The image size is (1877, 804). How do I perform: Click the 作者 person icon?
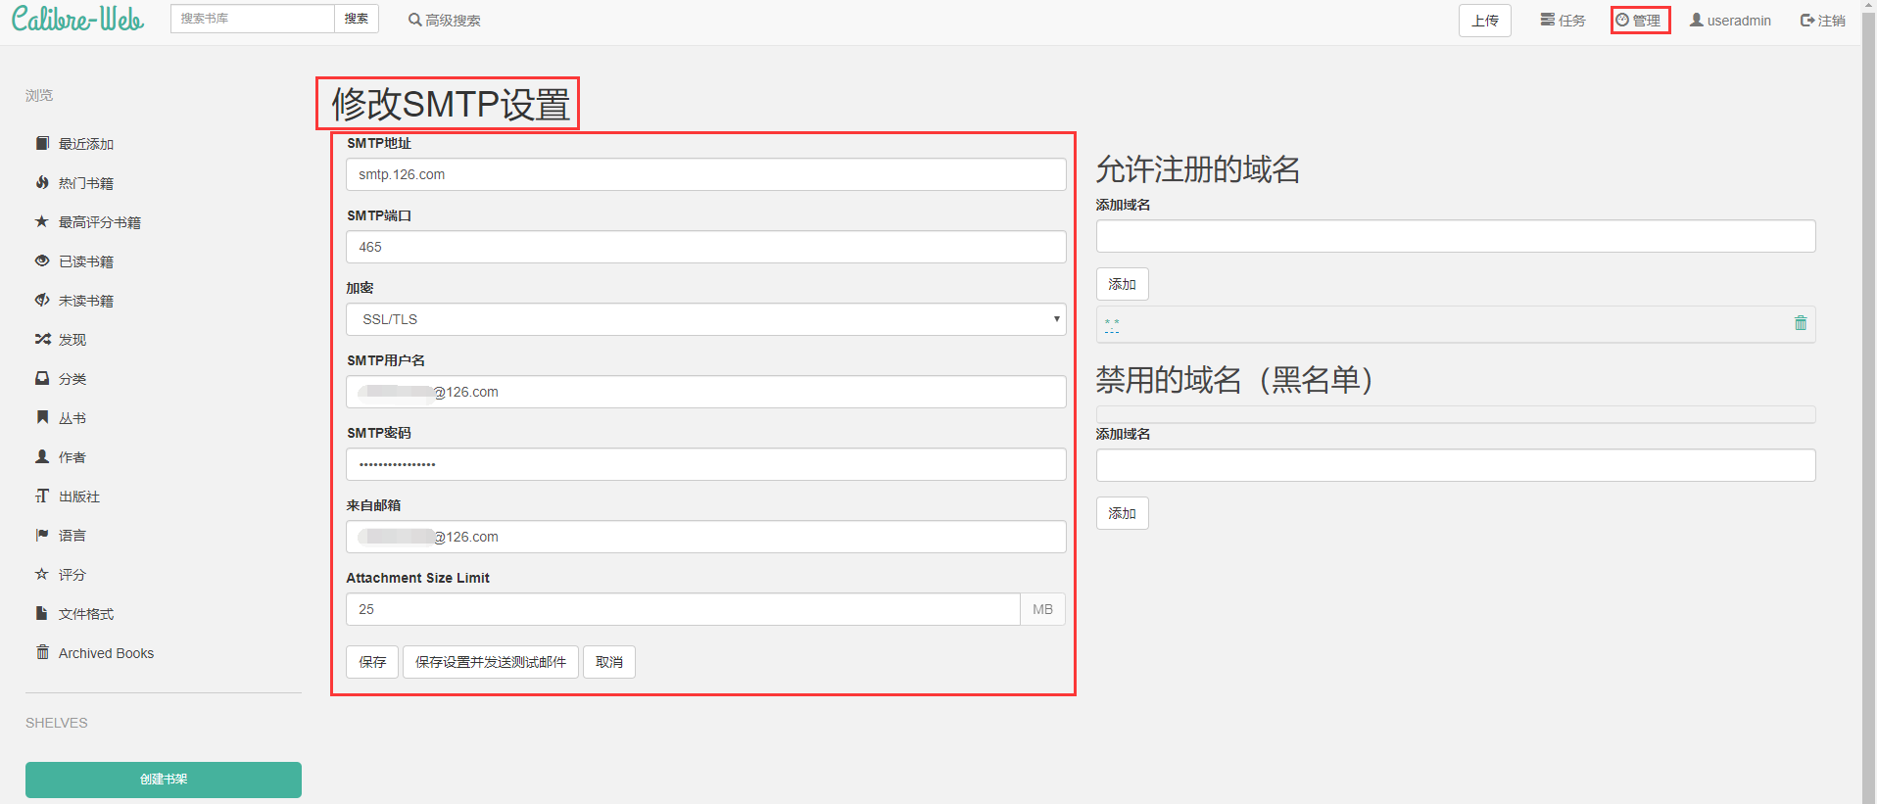click(x=42, y=456)
